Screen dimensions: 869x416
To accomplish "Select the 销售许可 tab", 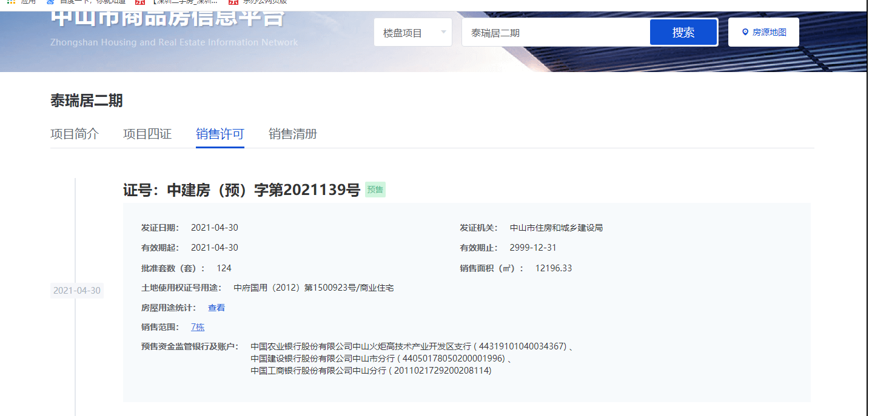I will (220, 134).
